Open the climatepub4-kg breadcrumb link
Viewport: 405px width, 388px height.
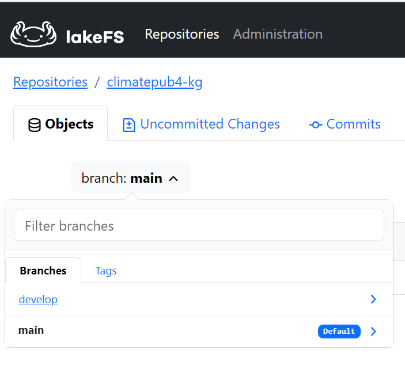pos(154,82)
